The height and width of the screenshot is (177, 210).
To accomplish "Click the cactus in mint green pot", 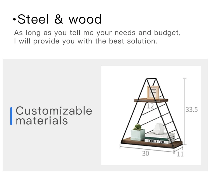I will [138, 133].
